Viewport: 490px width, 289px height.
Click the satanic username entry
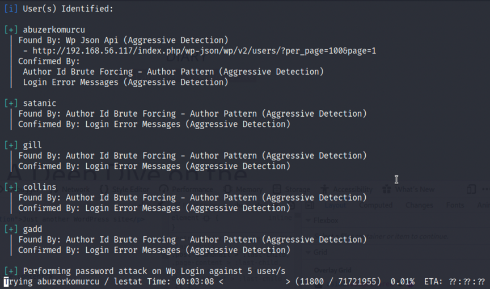pos(39,103)
